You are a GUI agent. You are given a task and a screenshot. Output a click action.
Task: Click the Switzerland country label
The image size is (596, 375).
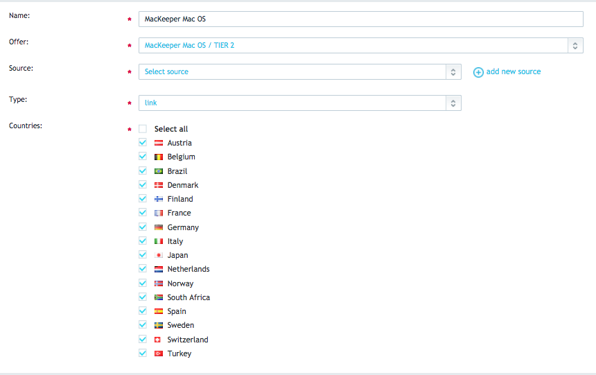point(188,340)
